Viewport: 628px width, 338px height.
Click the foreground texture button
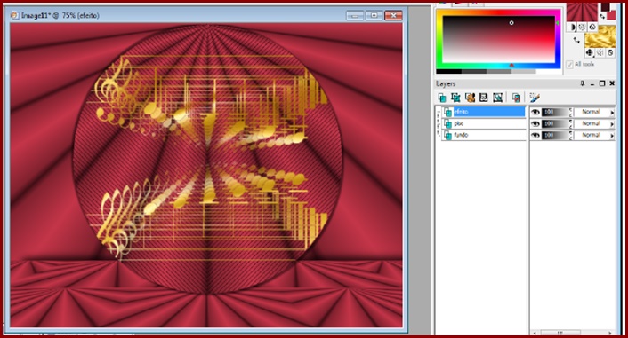click(x=582, y=27)
